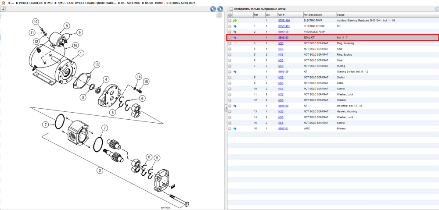439x210 pixels.
Task: Click the green arrow icon on ELECTRIC PUMP row
Action: (x=235, y=21)
